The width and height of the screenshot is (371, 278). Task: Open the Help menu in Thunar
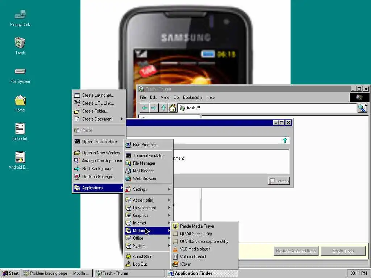pos(210,97)
